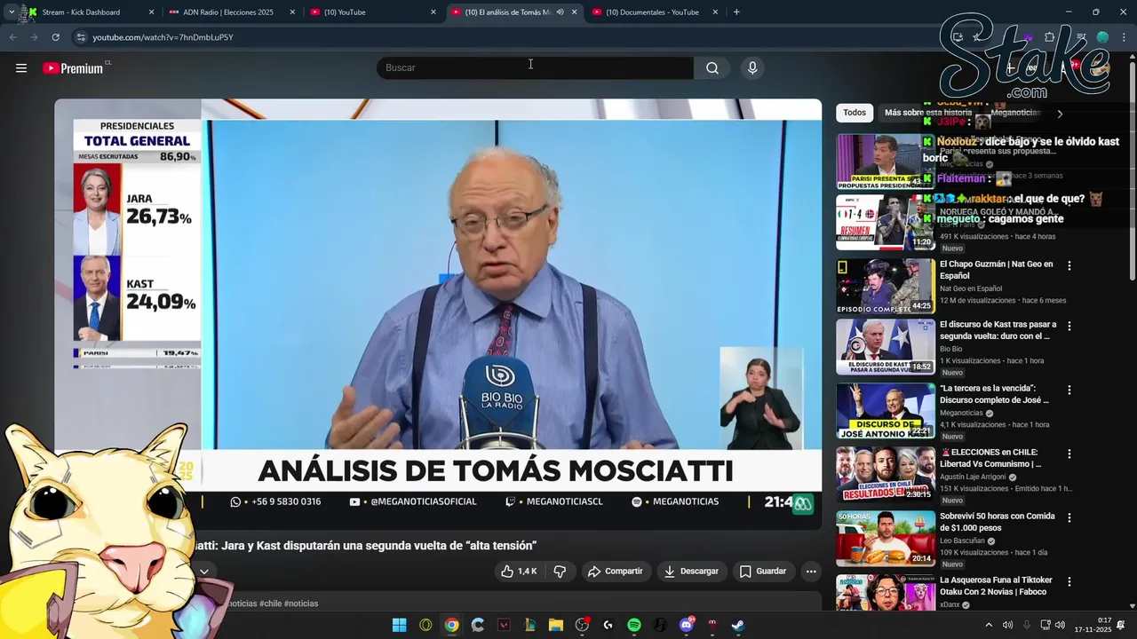Go to YouTube Premium home logo

[74, 68]
